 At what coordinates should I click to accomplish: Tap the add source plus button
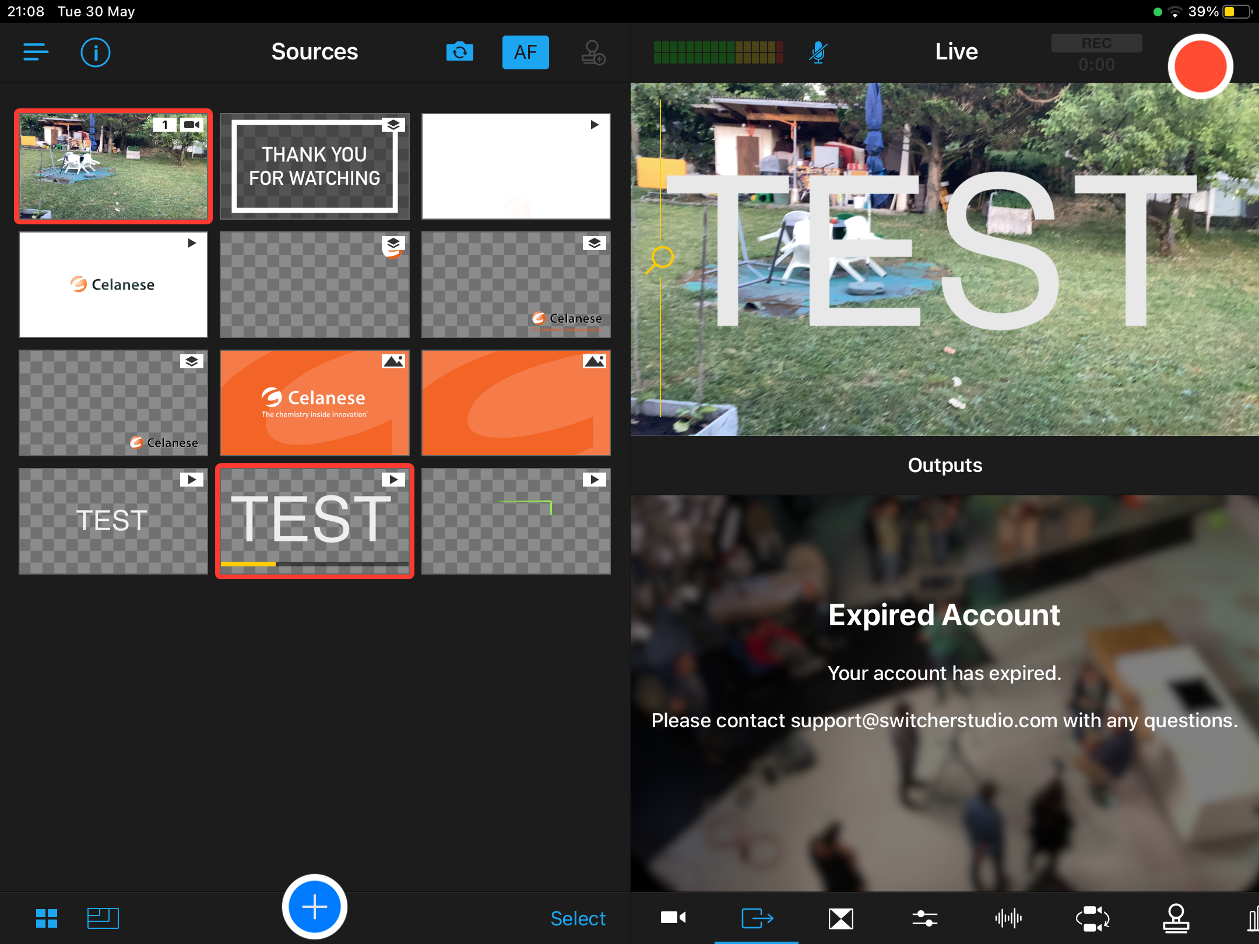click(315, 907)
